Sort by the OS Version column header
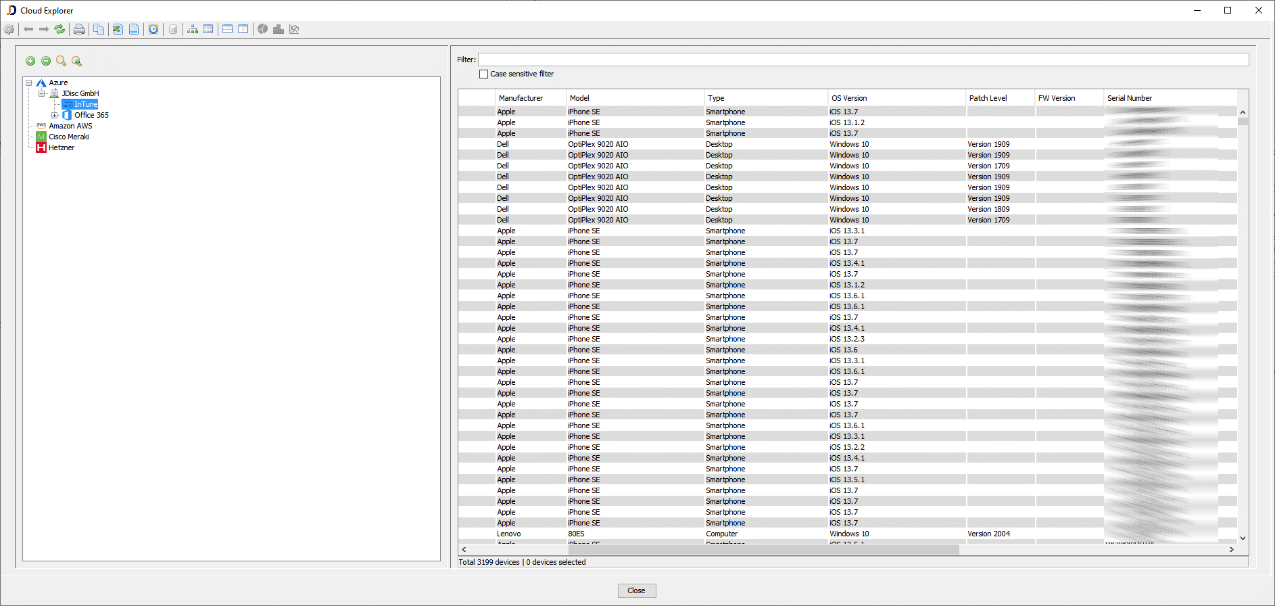The image size is (1275, 606). click(897, 98)
